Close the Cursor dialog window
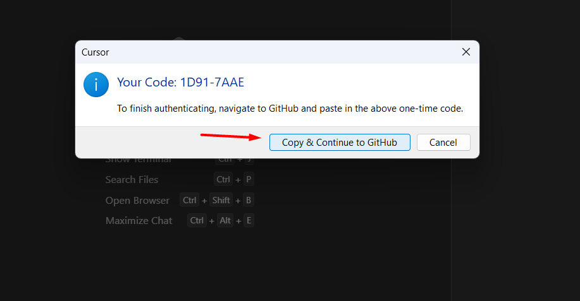The image size is (580, 301). pos(466,52)
